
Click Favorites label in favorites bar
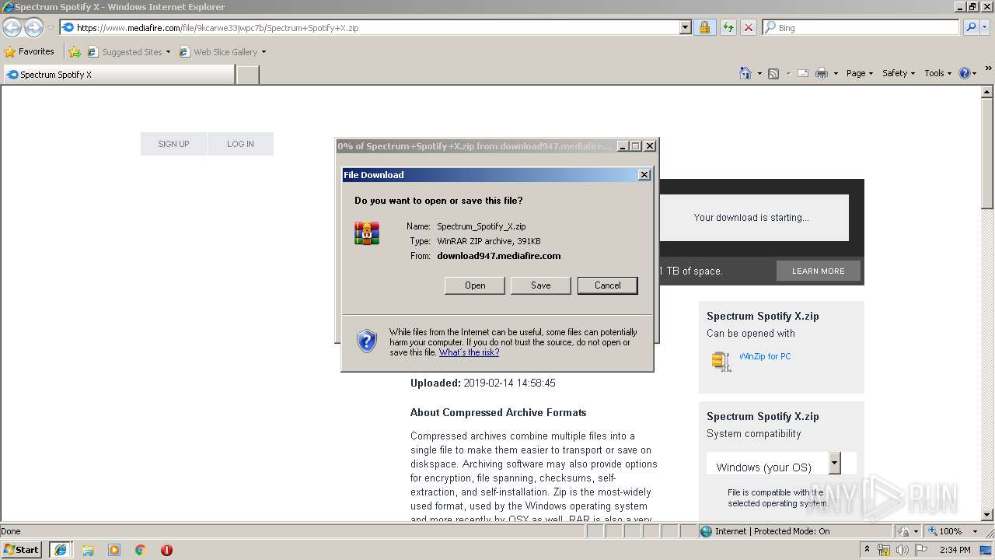click(37, 51)
